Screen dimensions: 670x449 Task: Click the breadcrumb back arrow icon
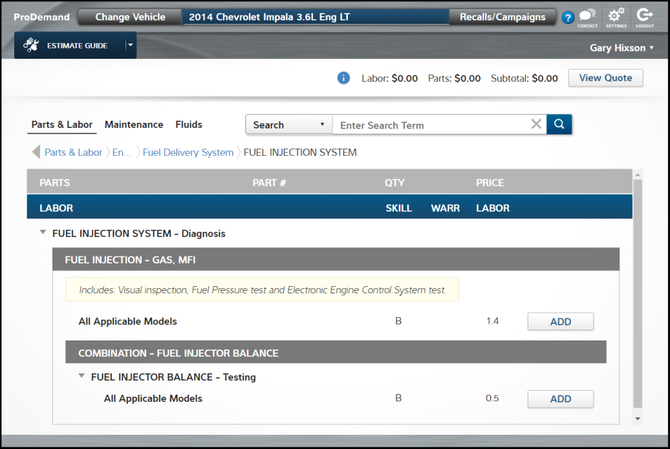coord(36,152)
